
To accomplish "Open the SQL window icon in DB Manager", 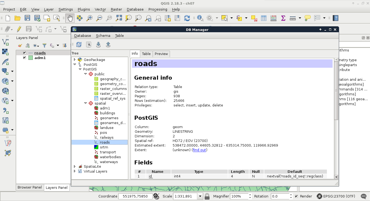I will 88,45.
